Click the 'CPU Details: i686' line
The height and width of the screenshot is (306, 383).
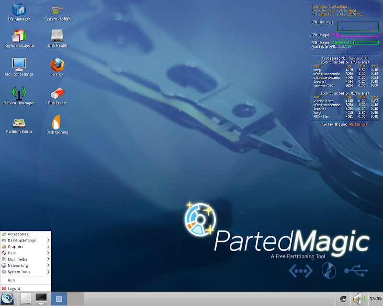[x=338, y=14]
